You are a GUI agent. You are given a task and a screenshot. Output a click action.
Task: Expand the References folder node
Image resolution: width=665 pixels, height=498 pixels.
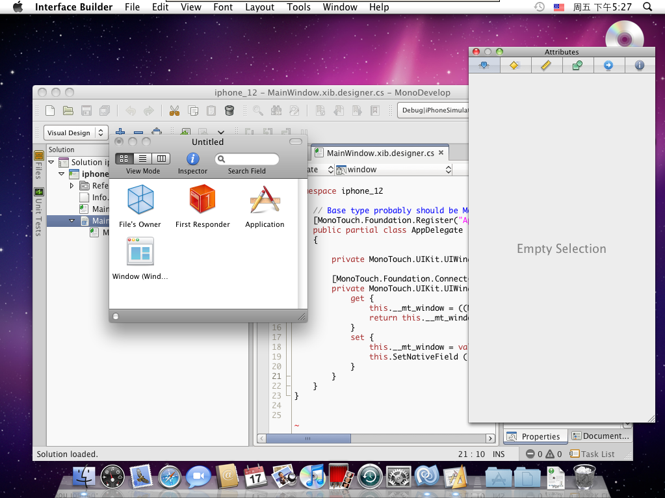72,185
